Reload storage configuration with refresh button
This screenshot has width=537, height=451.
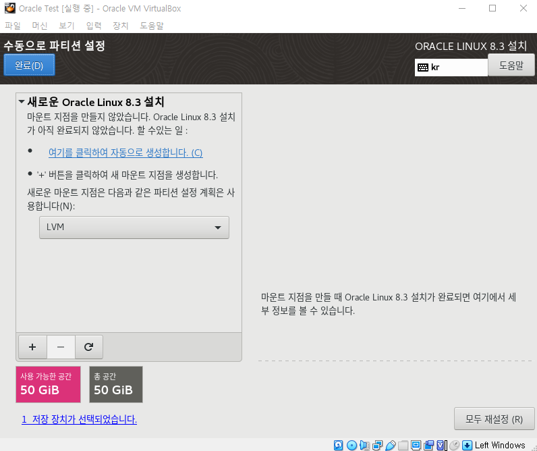[x=88, y=347]
